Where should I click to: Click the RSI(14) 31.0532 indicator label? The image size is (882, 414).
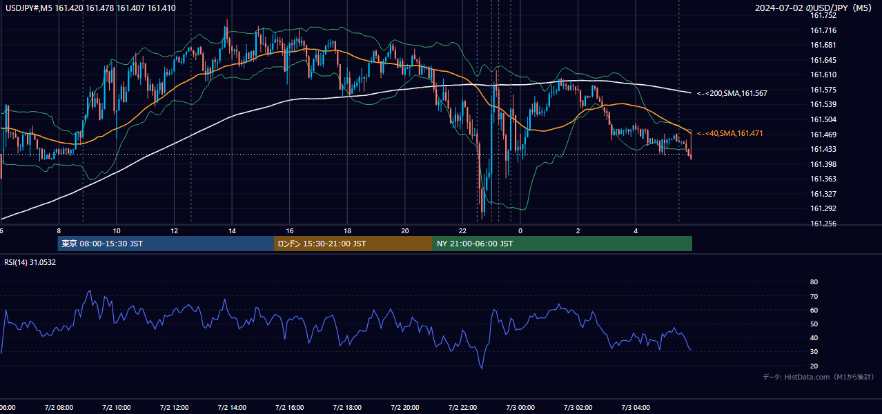(30, 262)
